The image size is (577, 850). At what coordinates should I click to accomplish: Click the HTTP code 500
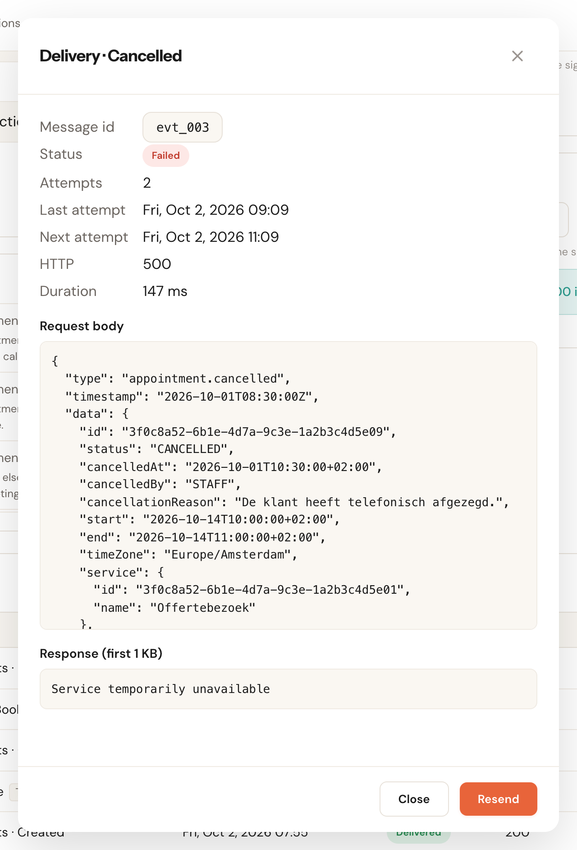(x=157, y=264)
